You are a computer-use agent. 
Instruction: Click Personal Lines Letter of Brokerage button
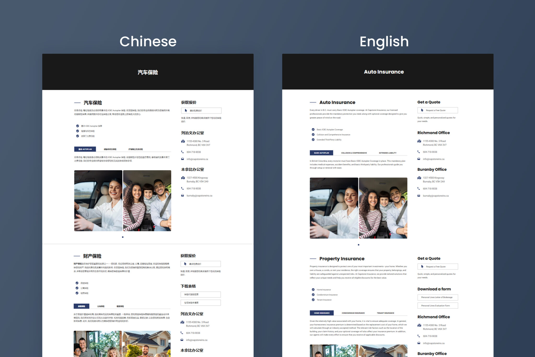[437, 297]
